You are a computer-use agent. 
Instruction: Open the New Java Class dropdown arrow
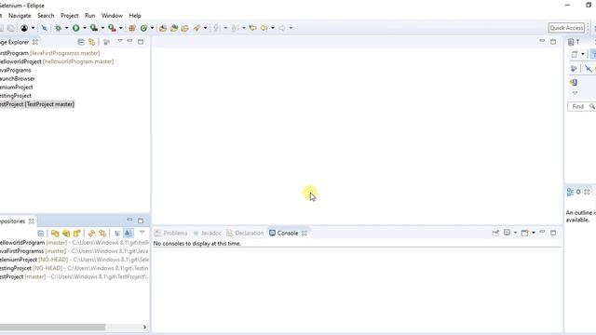[x=152, y=28]
